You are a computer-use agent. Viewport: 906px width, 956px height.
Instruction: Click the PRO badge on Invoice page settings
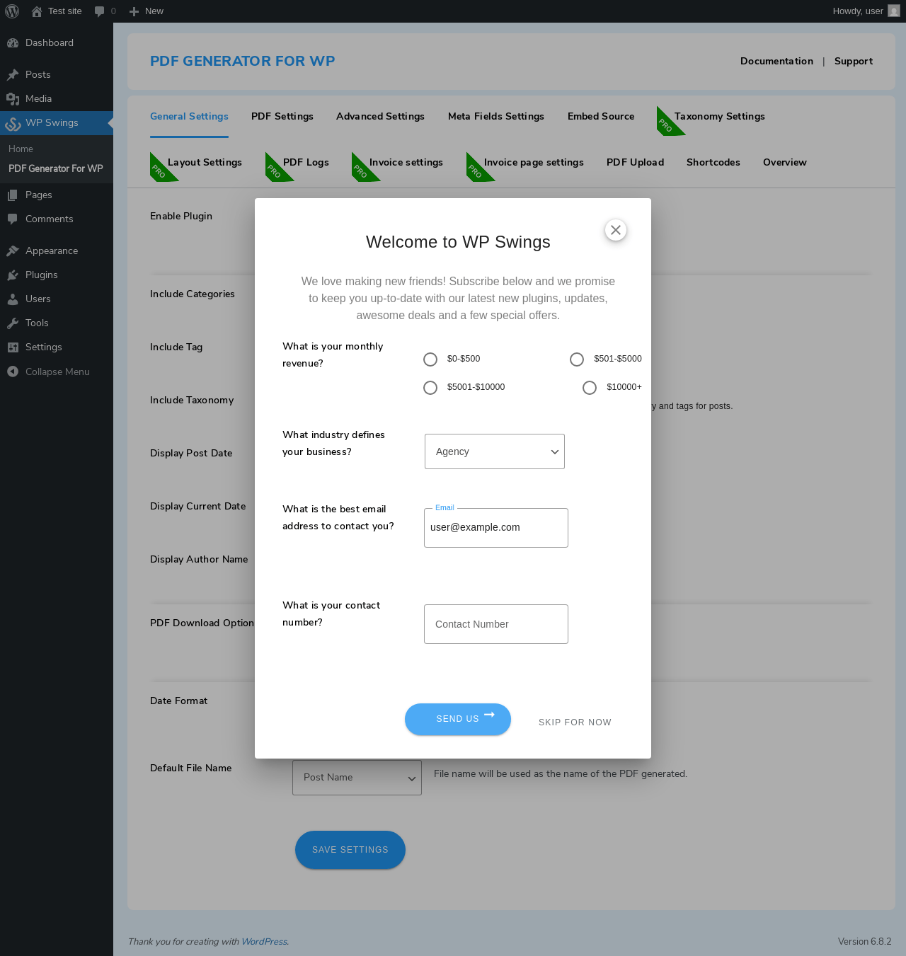coord(476,171)
